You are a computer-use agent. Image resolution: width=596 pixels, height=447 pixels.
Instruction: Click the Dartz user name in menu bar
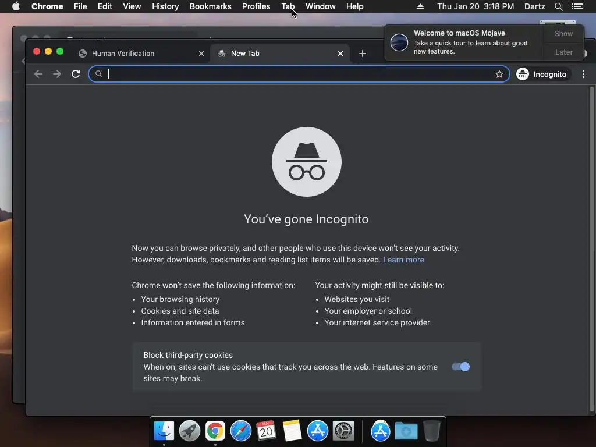click(534, 6)
